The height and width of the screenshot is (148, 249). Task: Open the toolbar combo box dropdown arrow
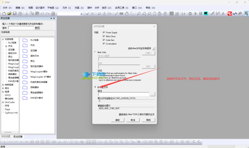point(81,14)
